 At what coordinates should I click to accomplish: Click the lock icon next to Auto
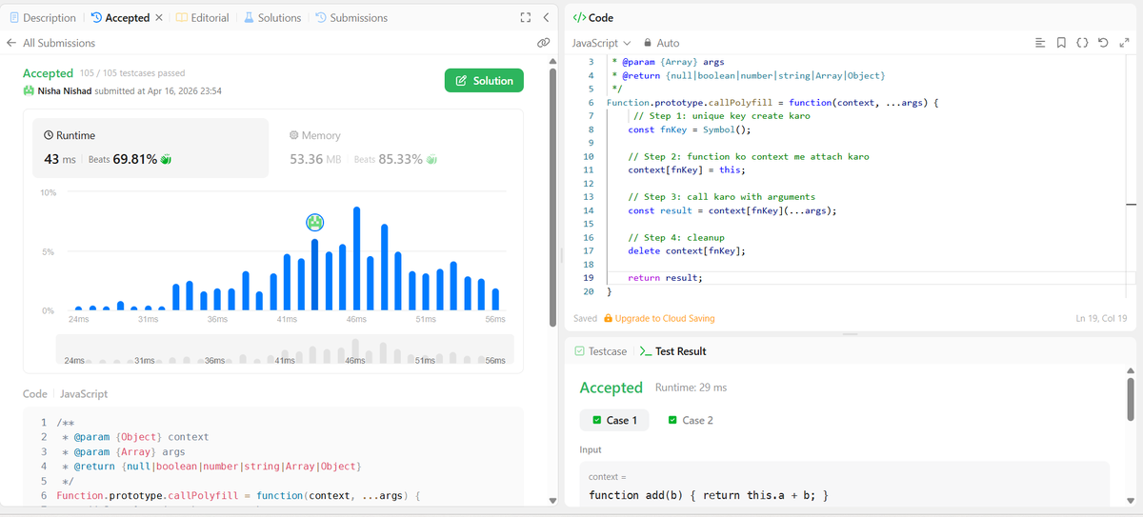tap(649, 43)
